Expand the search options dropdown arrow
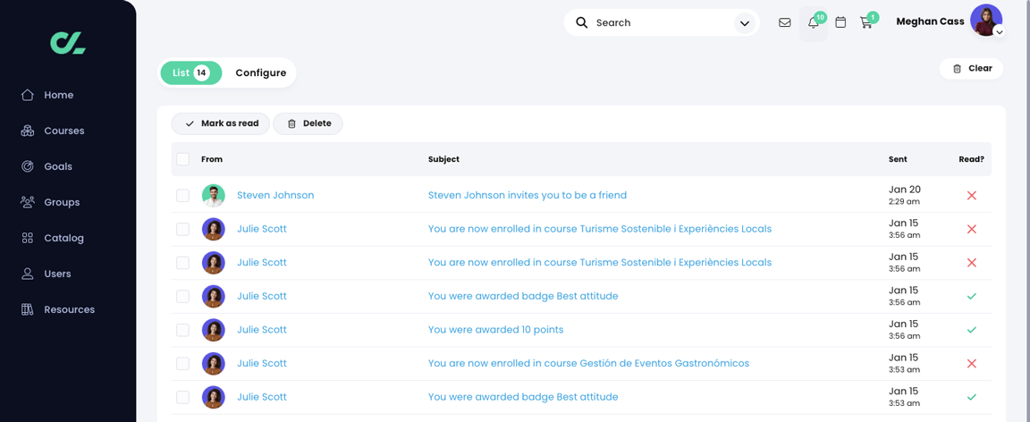 pyautogui.click(x=744, y=23)
